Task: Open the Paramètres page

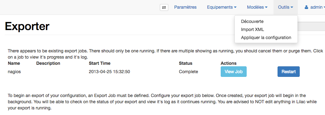Action: pyautogui.click(x=185, y=7)
